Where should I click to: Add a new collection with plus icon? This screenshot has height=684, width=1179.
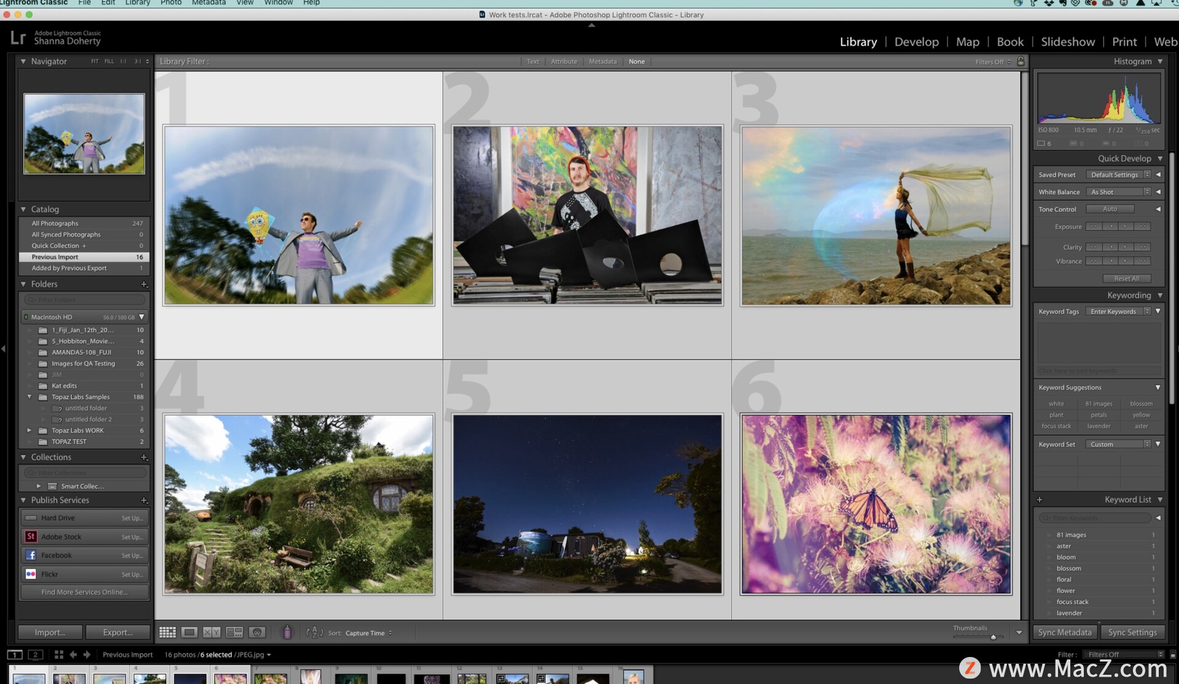[144, 457]
